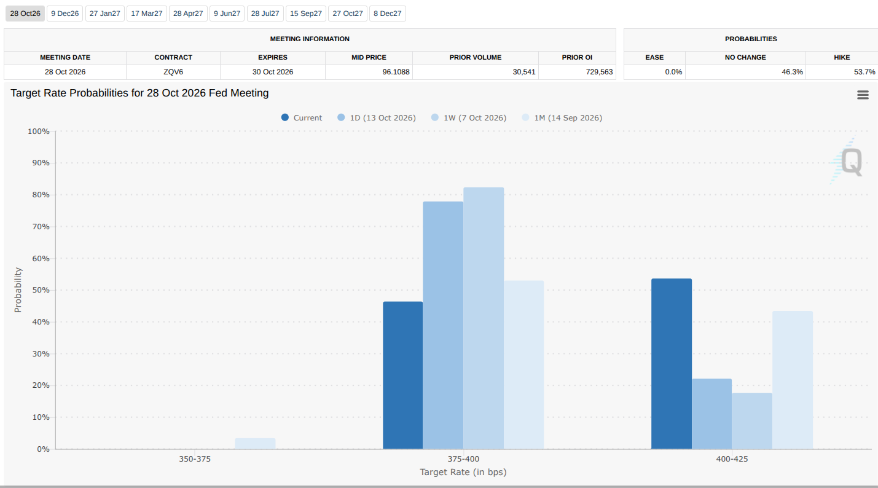
Task: Go to the 28 Apr27 meeting tab
Action: 188,14
